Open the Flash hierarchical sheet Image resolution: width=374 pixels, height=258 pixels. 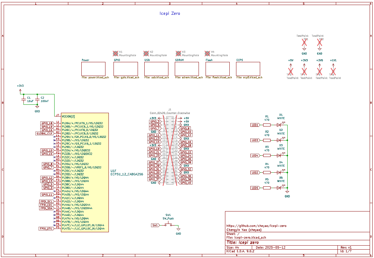click(217, 69)
